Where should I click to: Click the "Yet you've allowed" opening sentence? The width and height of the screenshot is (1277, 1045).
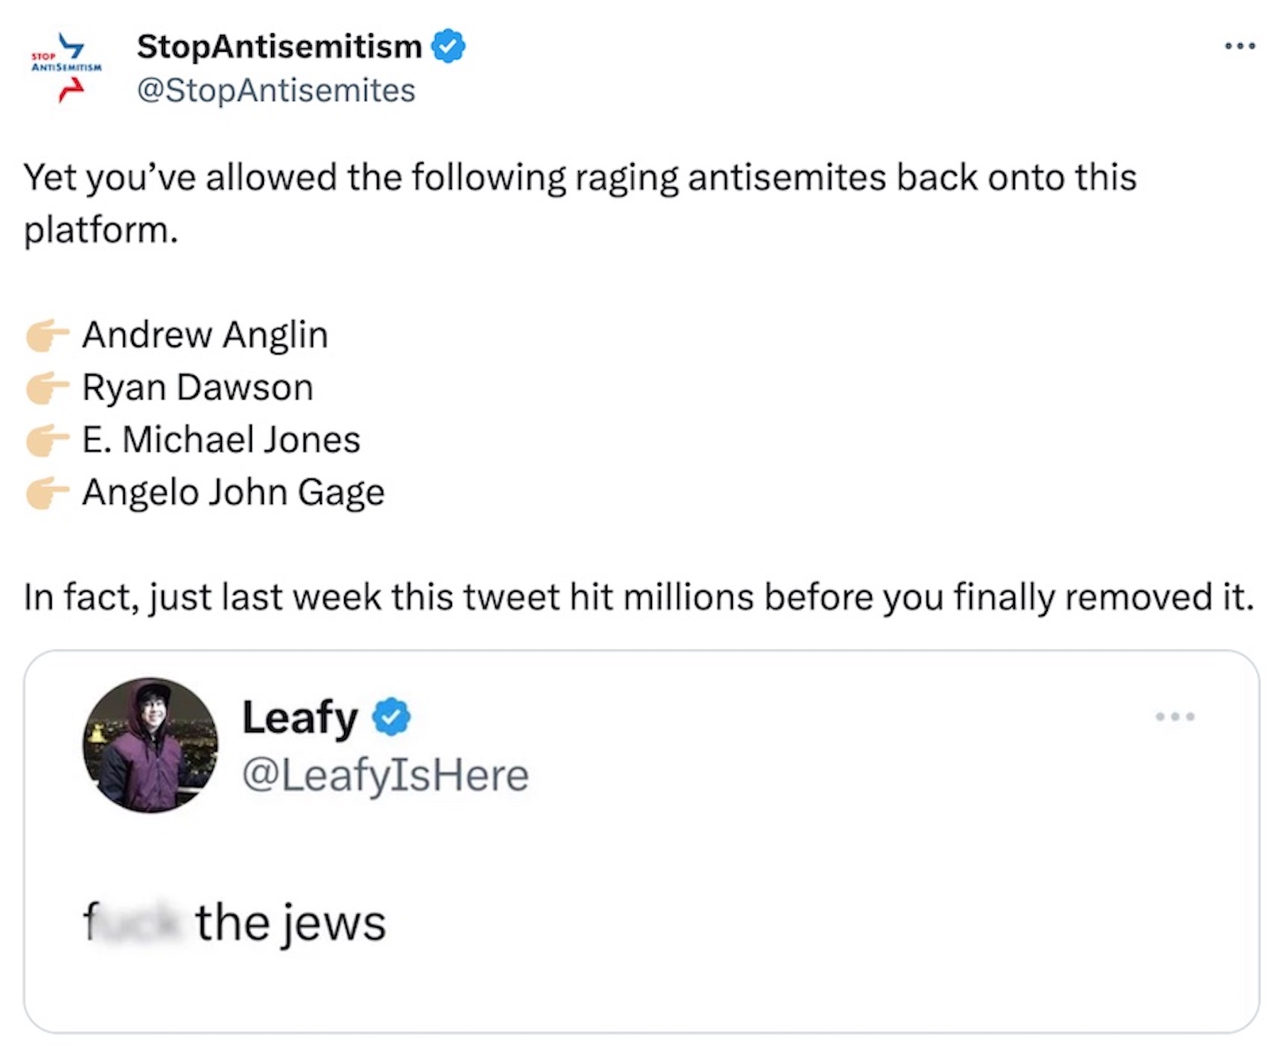tap(580, 177)
